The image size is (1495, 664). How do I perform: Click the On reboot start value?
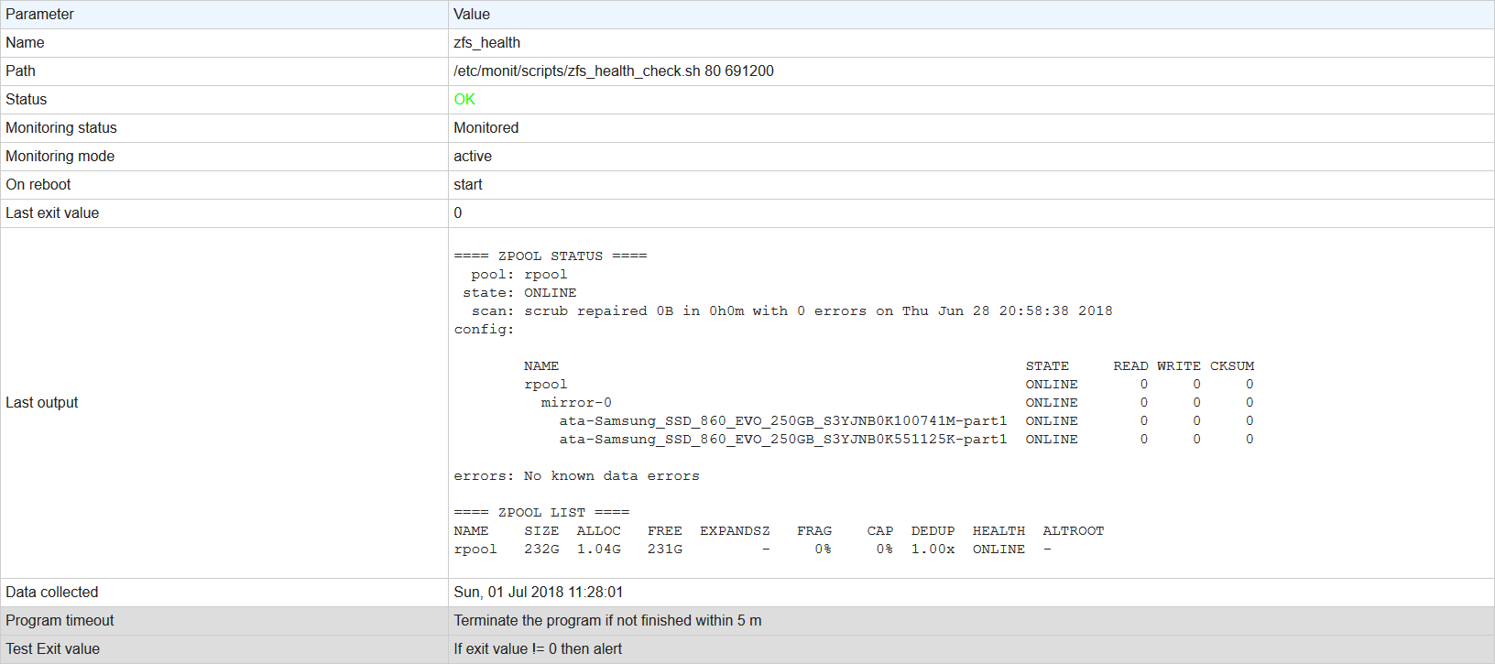pos(467,184)
